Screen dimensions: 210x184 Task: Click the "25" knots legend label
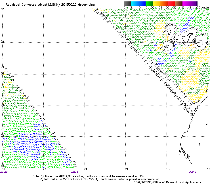tap(160, 7)
